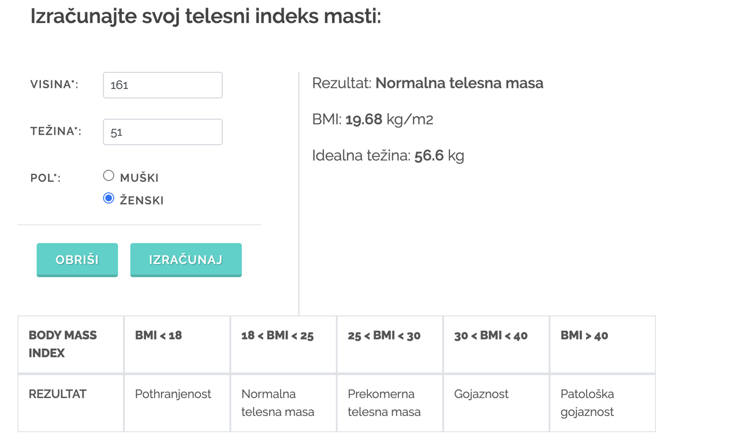Viewport: 739px width, 447px height.
Task: Focus the Težina weight input field
Action: pyautogui.click(x=162, y=132)
